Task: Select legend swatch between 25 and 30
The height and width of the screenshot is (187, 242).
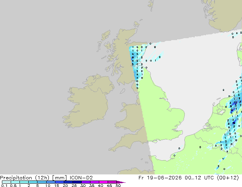Action: click(77, 182)
